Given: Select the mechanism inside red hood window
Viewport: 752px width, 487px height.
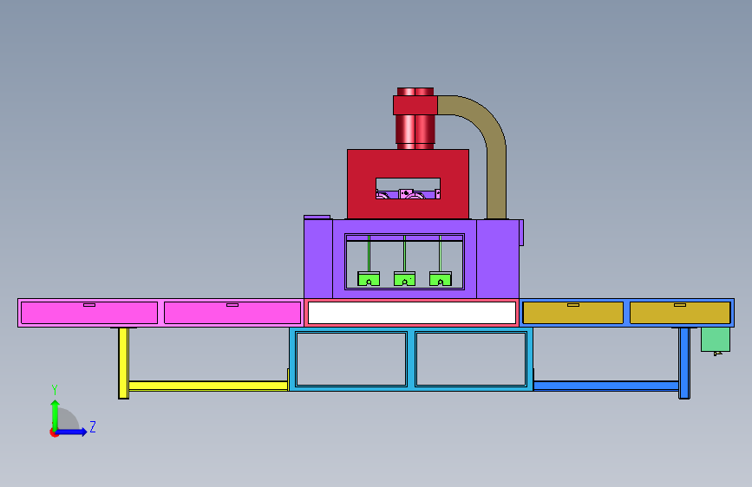Looking at the screenshot, I should click(x=409, y=193).
